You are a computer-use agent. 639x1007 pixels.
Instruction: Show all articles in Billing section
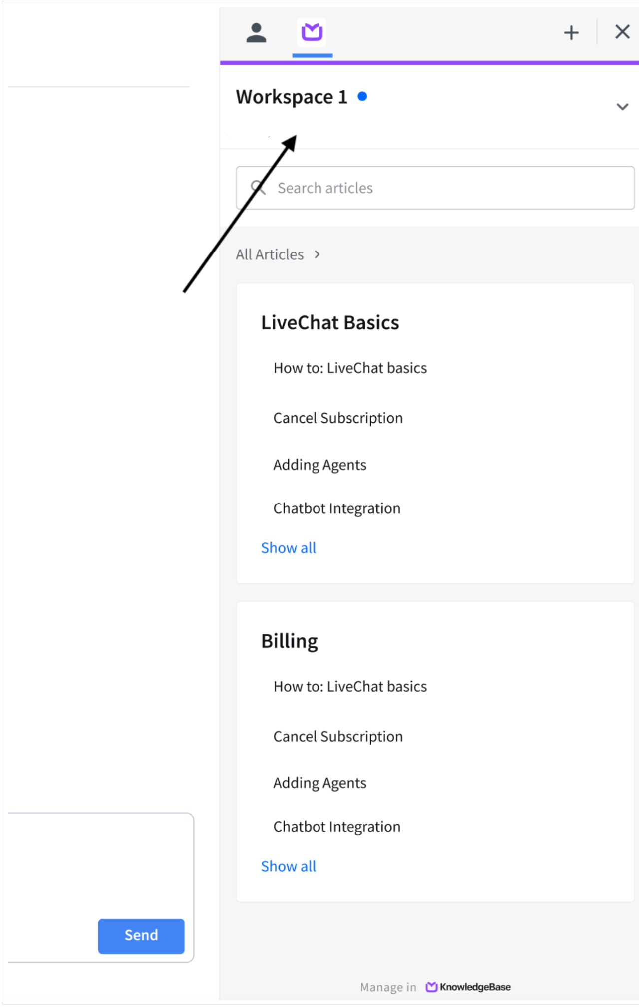point(289,866)
